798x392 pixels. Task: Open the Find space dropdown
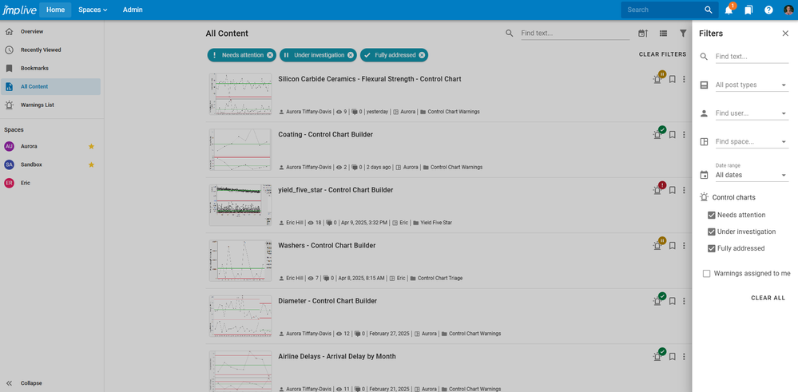(752, 142)
